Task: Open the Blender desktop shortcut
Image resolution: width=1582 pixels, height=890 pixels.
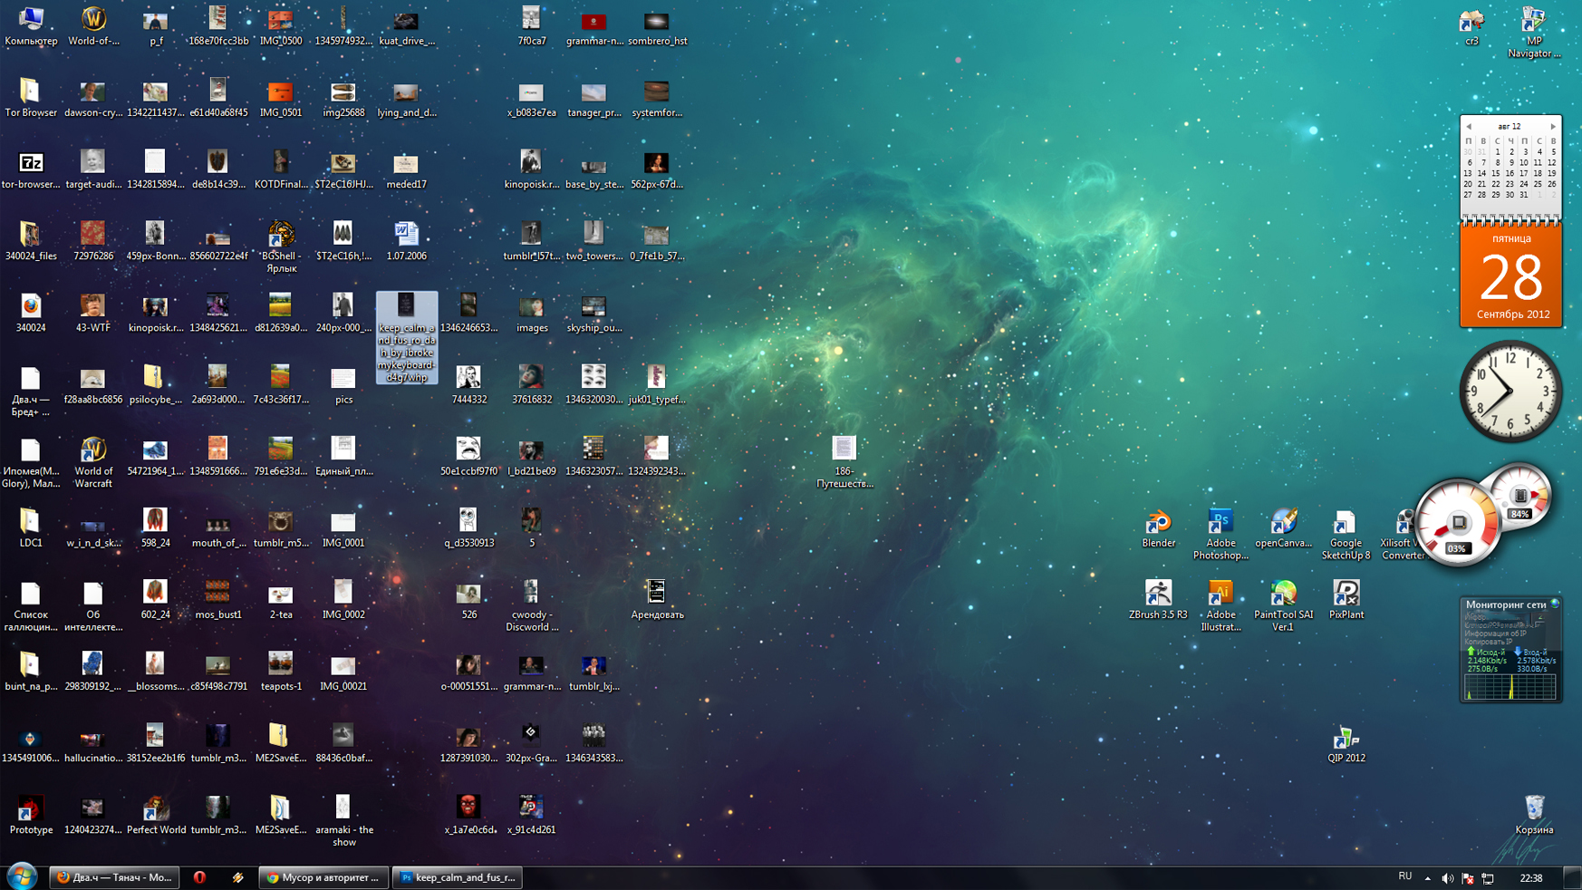Action: (x=1158, y=523)
